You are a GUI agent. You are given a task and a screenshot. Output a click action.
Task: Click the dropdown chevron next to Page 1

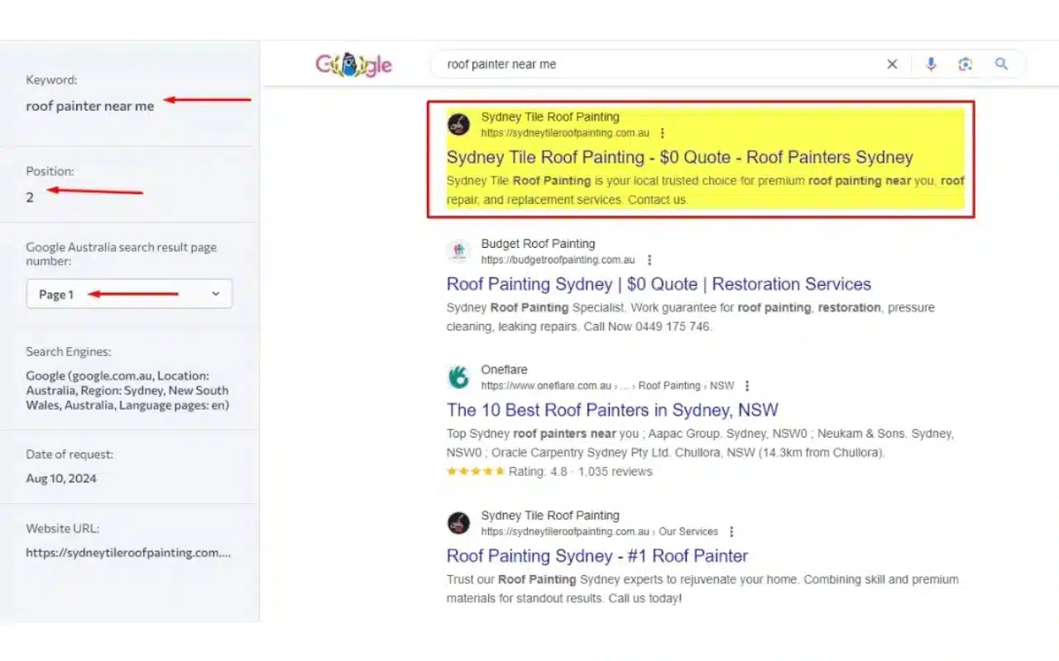point(216,294)
